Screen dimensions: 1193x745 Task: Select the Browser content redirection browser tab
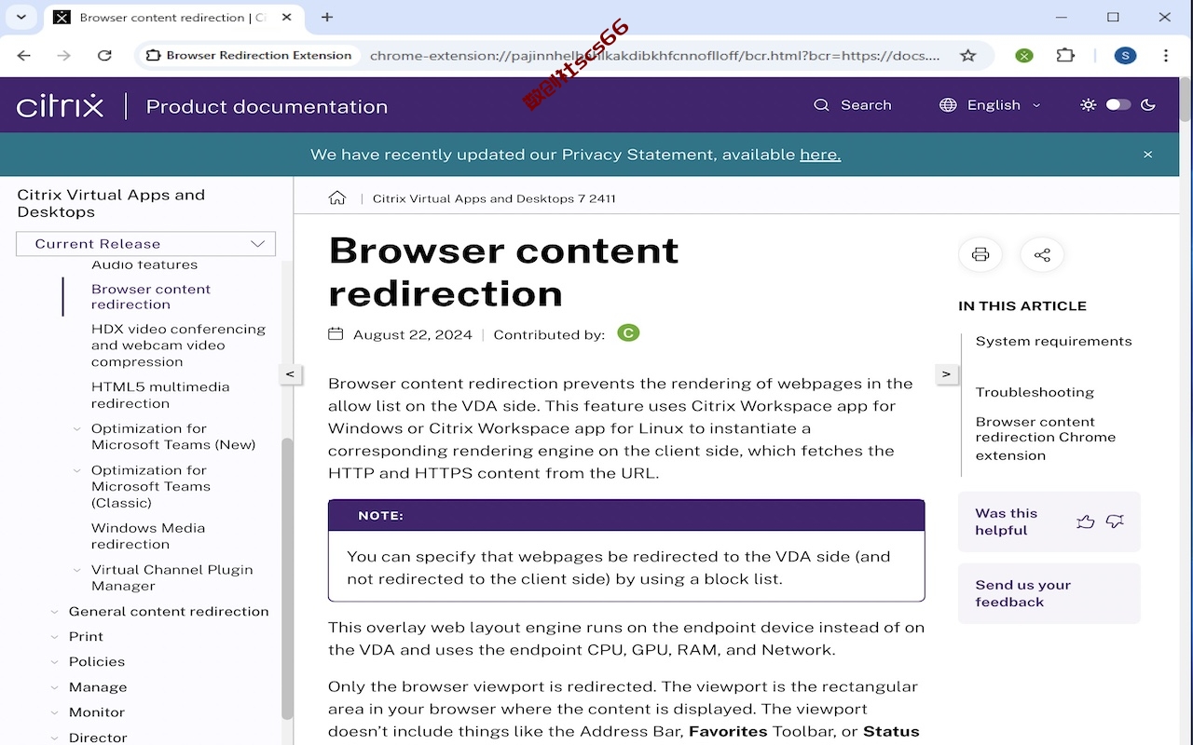pyautogui.click(x=172, y=17)
